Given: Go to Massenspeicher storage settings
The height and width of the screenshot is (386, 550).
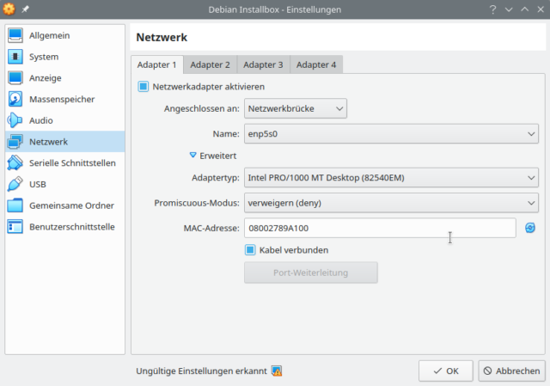Looking at the screenshot, I should (x=65, y=100).
